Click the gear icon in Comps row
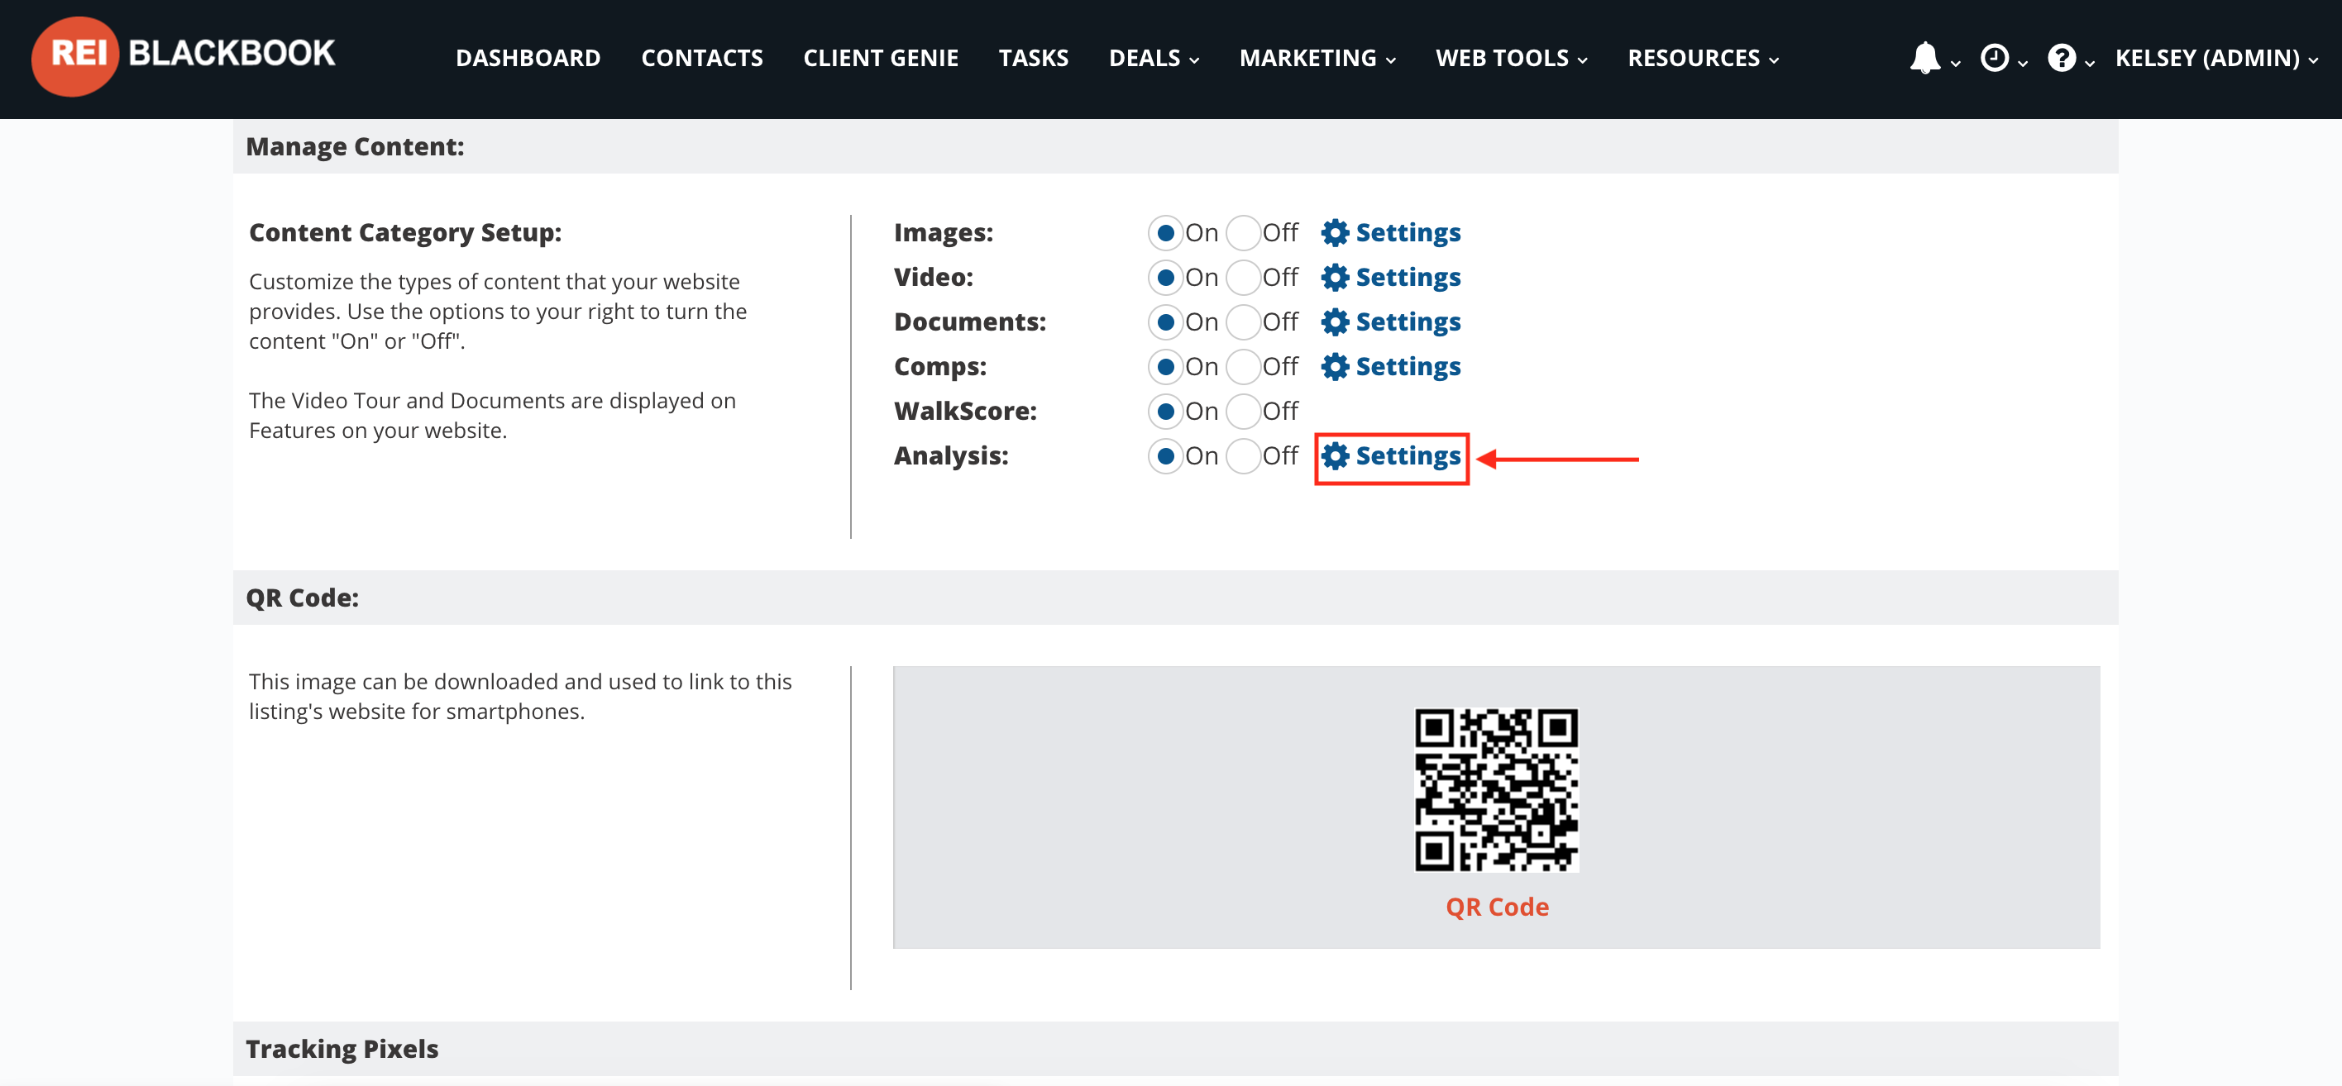The width and height of the screenshot is (2342, 1086). tap(1334, 366)
